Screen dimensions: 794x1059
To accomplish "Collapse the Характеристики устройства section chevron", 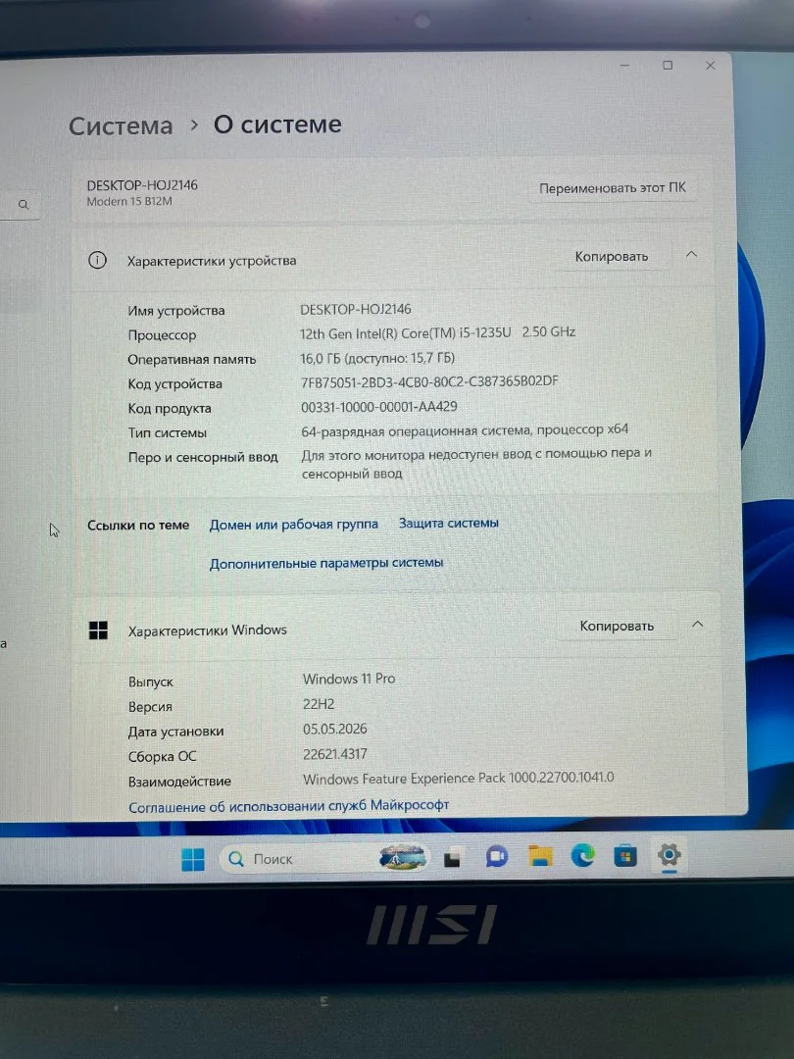I will coord(691,255).
